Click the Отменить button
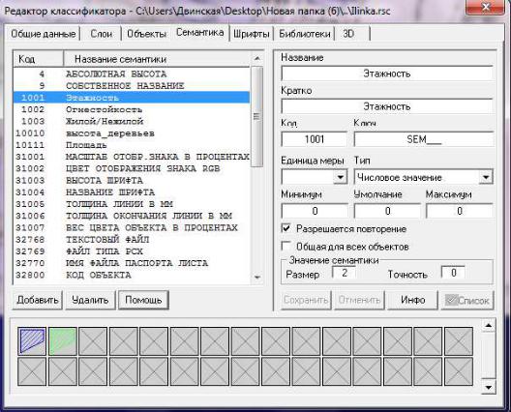Viewport: 511px width, 412px height. [x=359, y=300]
